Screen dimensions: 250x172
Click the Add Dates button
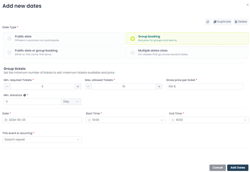pos(238,168)
